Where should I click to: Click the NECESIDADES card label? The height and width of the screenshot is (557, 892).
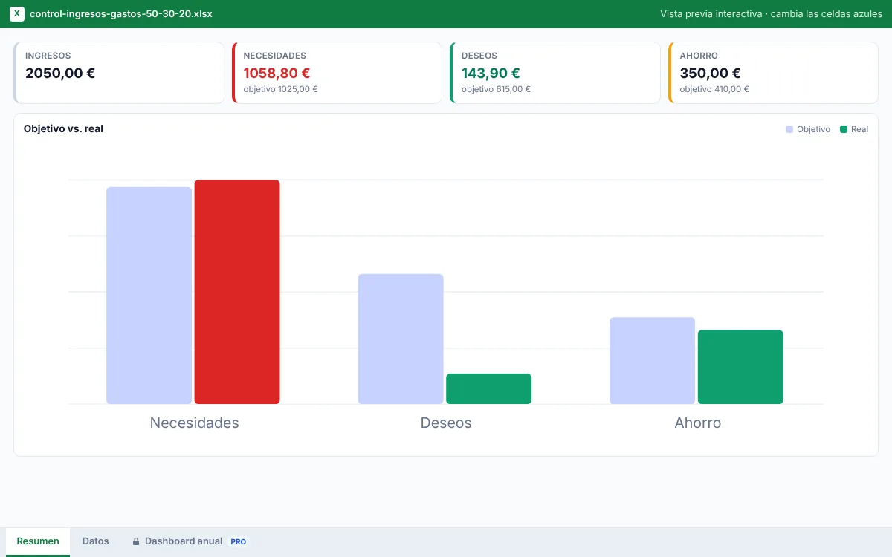coord(274,56)
